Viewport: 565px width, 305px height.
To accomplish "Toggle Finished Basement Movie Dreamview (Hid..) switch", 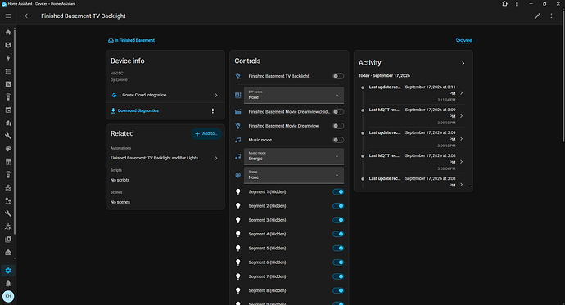I will point(338,112).
